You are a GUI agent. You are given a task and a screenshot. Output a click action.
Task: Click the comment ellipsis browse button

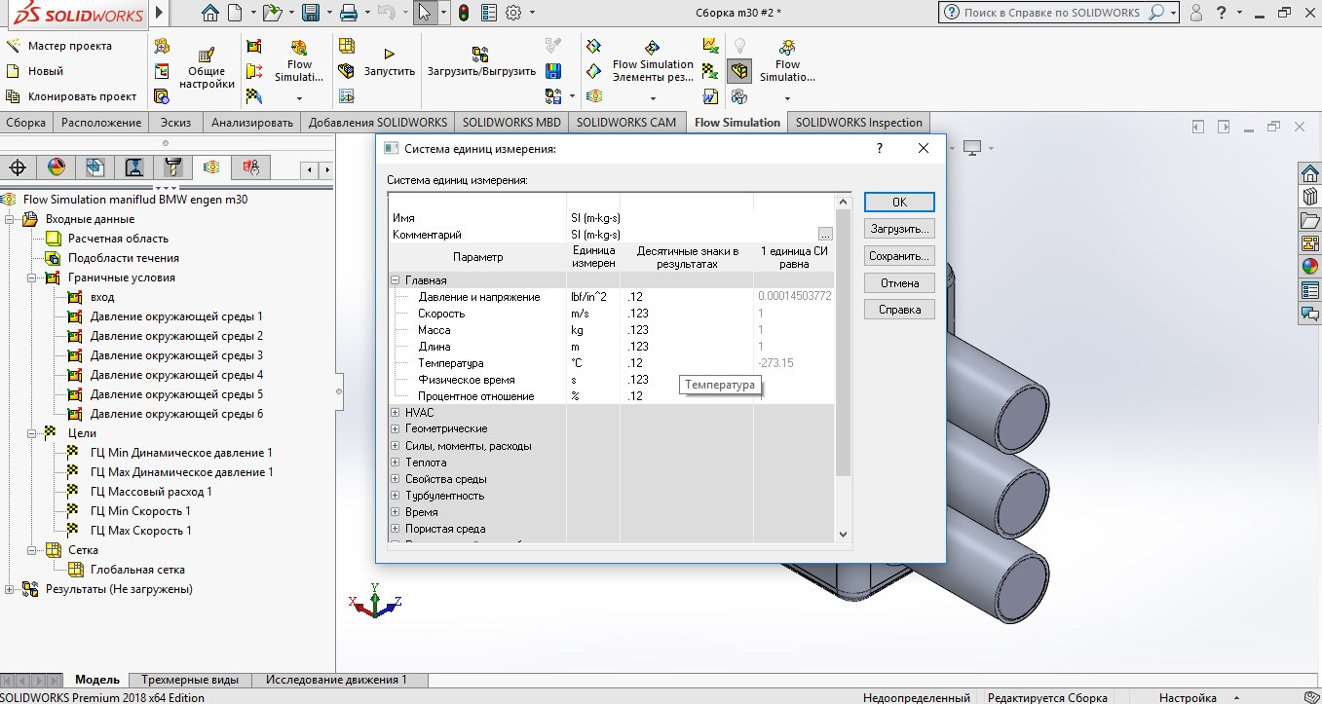[825, 235]
